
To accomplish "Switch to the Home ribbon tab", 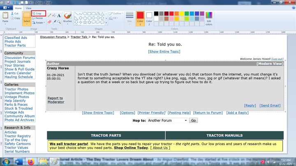I will (x=18, y=8).
